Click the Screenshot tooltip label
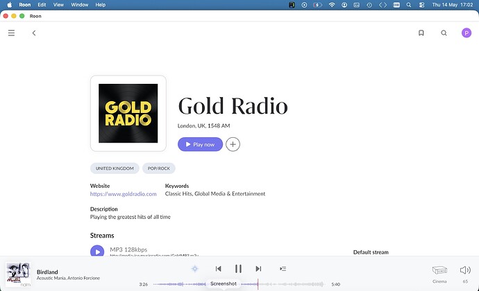 (224, 283)
